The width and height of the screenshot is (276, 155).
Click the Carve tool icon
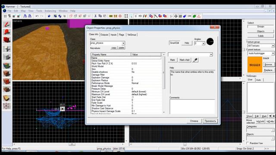point(49,16)
